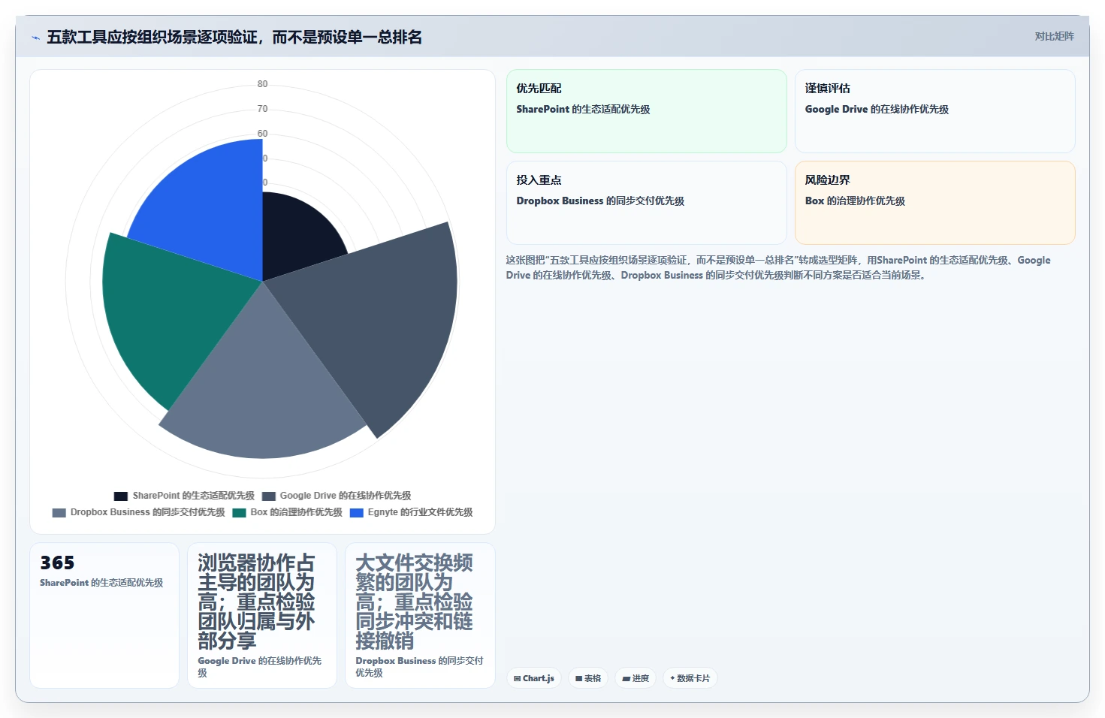The height and width of the screenshot is (718, 1105).
Task: Click the 对比矩阵 label in the header
Action: 1055,36
